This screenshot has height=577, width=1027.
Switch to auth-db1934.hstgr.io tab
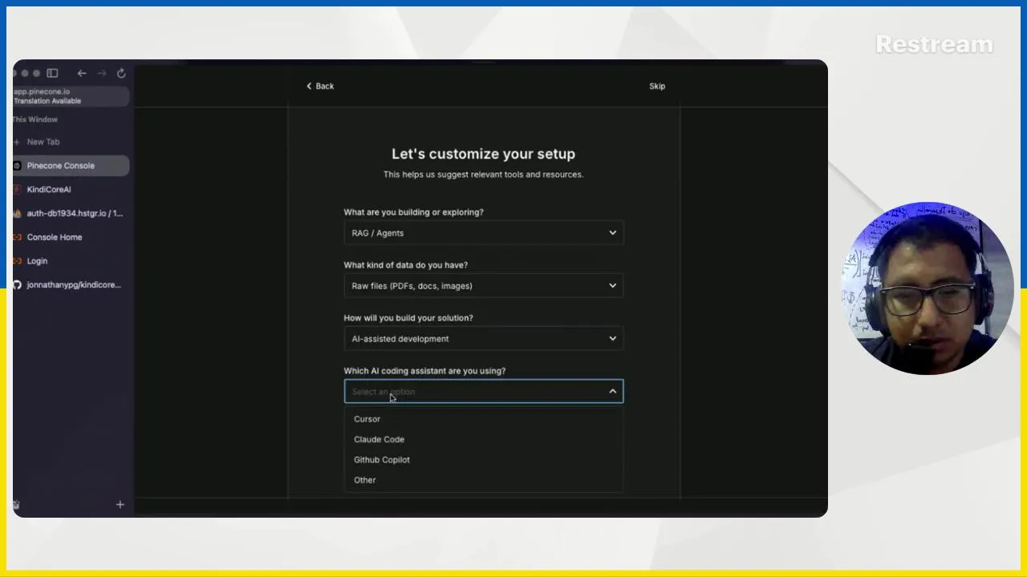71,213
